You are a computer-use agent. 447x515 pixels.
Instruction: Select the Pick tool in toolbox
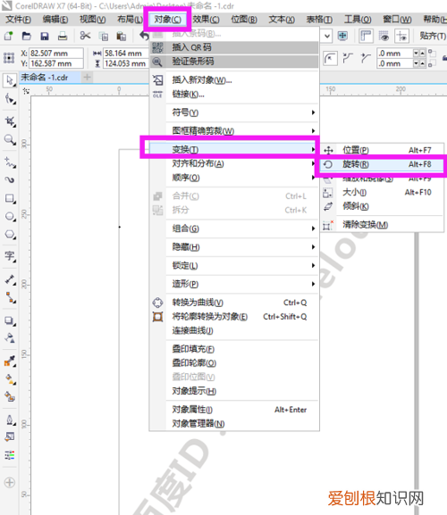tap(10, 80)
